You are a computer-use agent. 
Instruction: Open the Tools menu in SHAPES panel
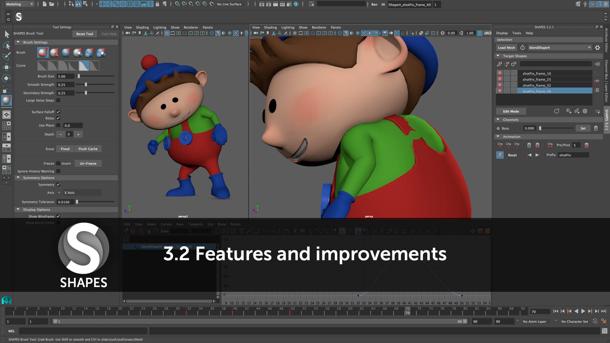point(517,33)
